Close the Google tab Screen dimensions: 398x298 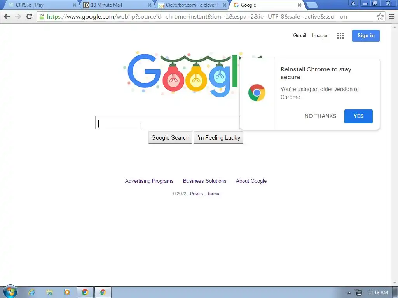coord(300,5)
